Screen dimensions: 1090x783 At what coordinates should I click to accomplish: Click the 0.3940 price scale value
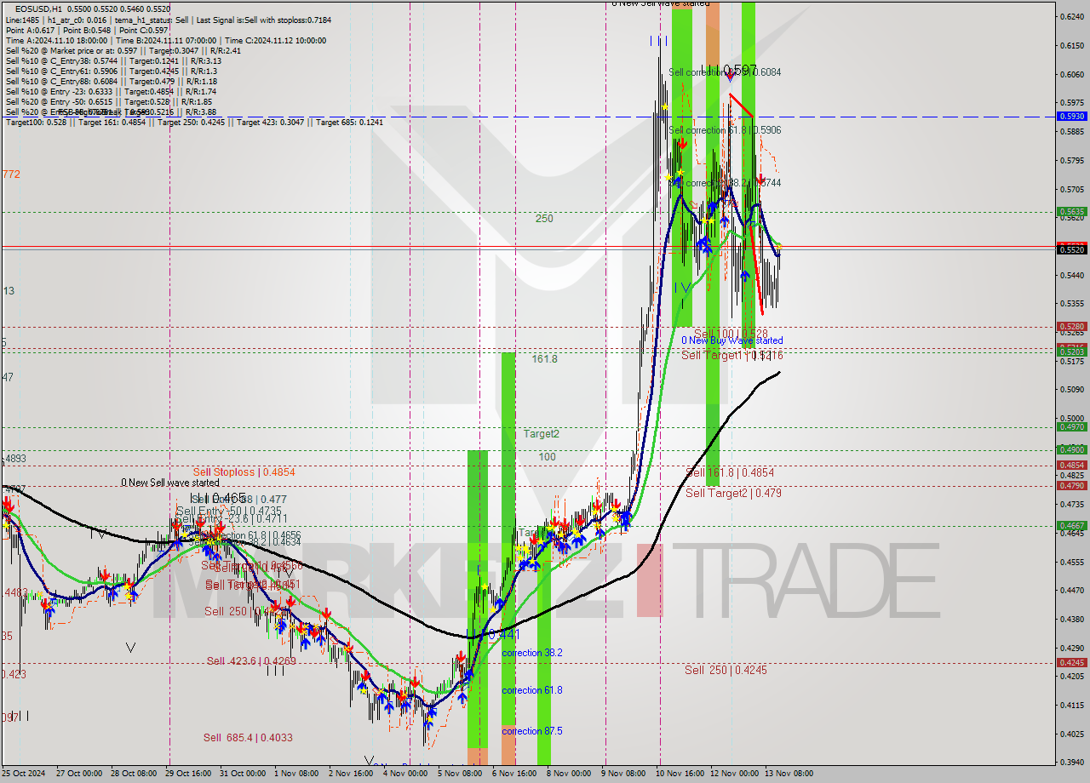point(1071,762)
